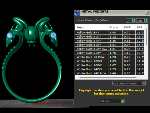Screen dimensions: 150x113
Task: Select the Yellow Gold:22KY row
Action: pyautogui.click(x=110, y=53)
